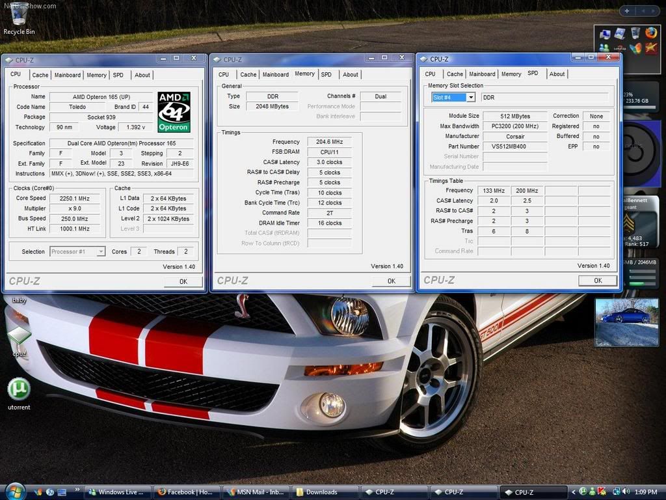The image size is (666, 500).
Task: Click the Kaspersky system tray icon
Action: coord(602,492)
